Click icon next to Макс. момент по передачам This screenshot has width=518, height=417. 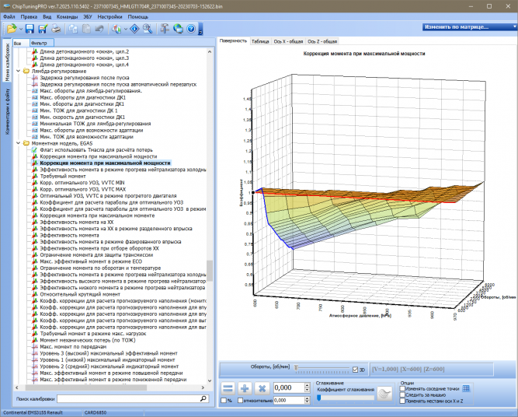coord(35,347)
